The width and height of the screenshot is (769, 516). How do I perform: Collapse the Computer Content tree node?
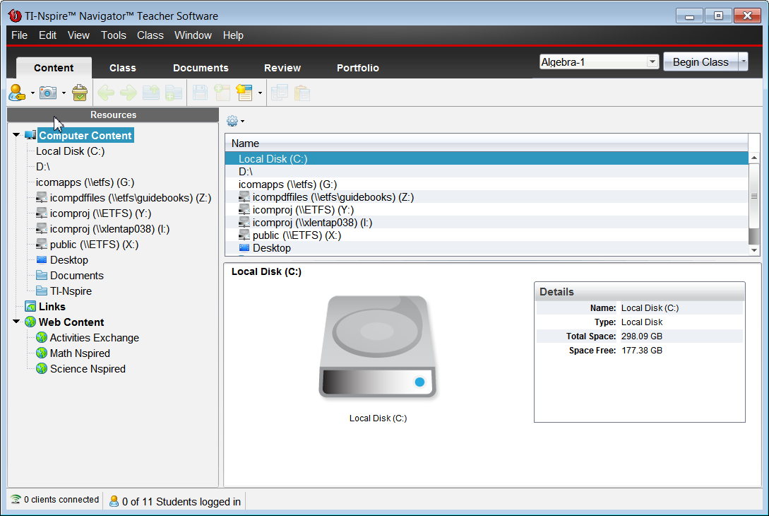pyautogui.click(x=17, y=135)
